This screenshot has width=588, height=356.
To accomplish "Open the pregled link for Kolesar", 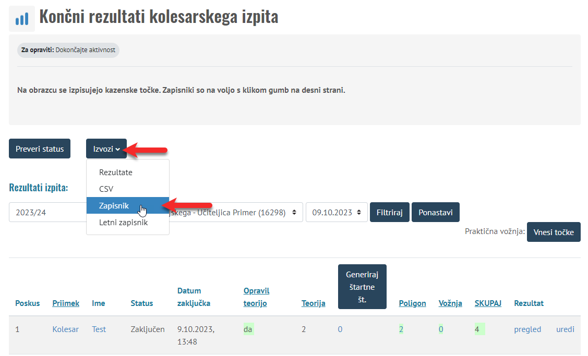I will (x=527, y=329).
